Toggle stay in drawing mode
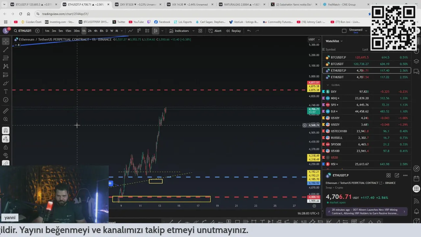Image resolution: width=421 pixels, height=237 pixels. (6, 139)
